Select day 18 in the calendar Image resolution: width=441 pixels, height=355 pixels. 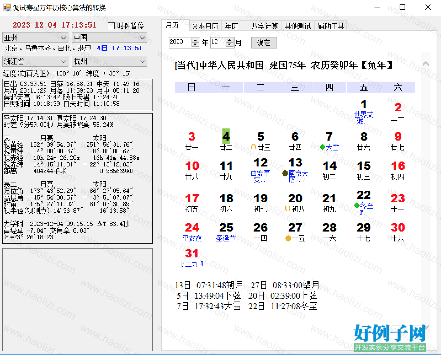click(226, 198)
